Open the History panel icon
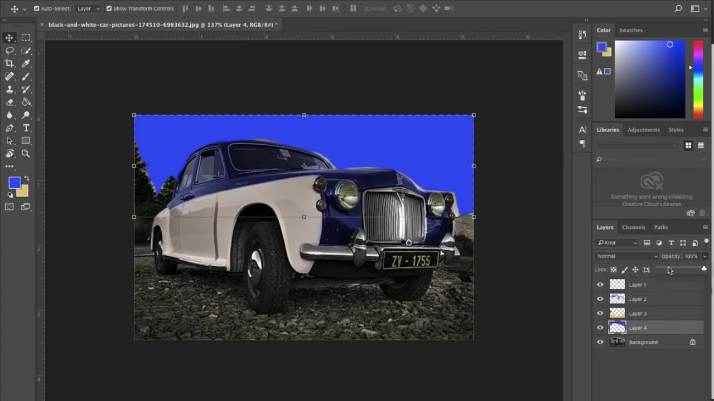Viewport: 714px width, 401px height. point(582,35)
